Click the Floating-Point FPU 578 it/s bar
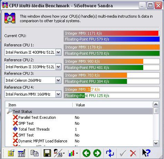The width and height of the screenshot is (164, 159). click(x=112, y=53)
